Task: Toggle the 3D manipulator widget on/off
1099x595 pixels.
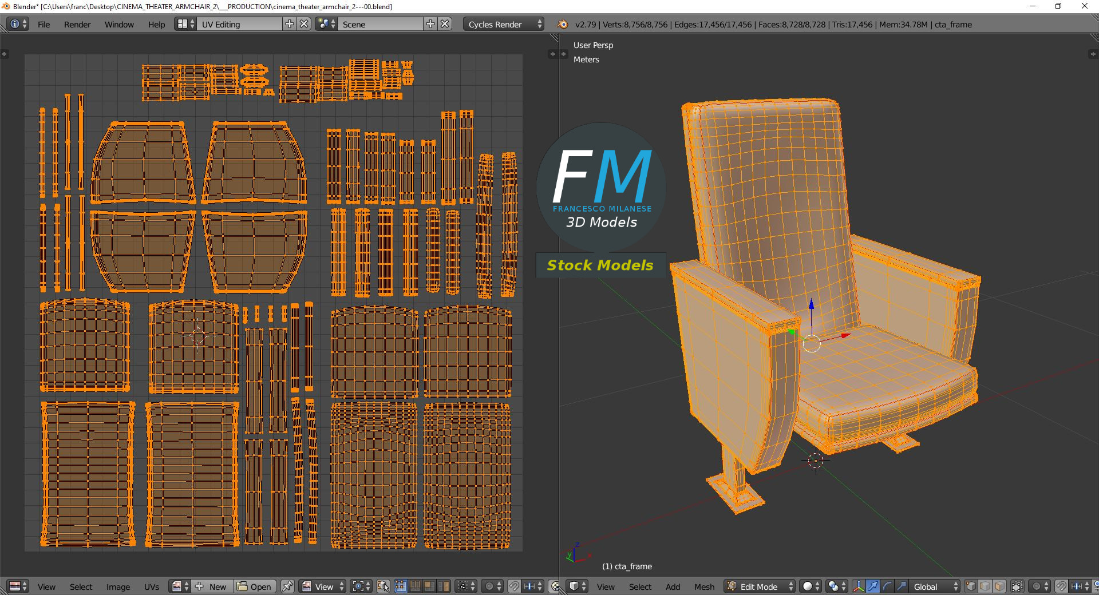Action: (859, 586)
